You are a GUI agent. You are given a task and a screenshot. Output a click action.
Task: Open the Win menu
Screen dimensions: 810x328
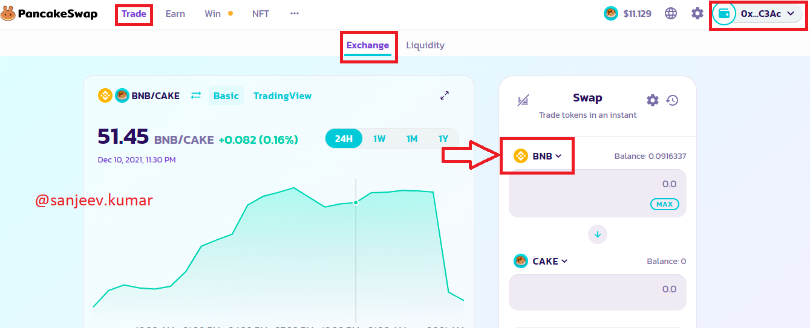213,13
